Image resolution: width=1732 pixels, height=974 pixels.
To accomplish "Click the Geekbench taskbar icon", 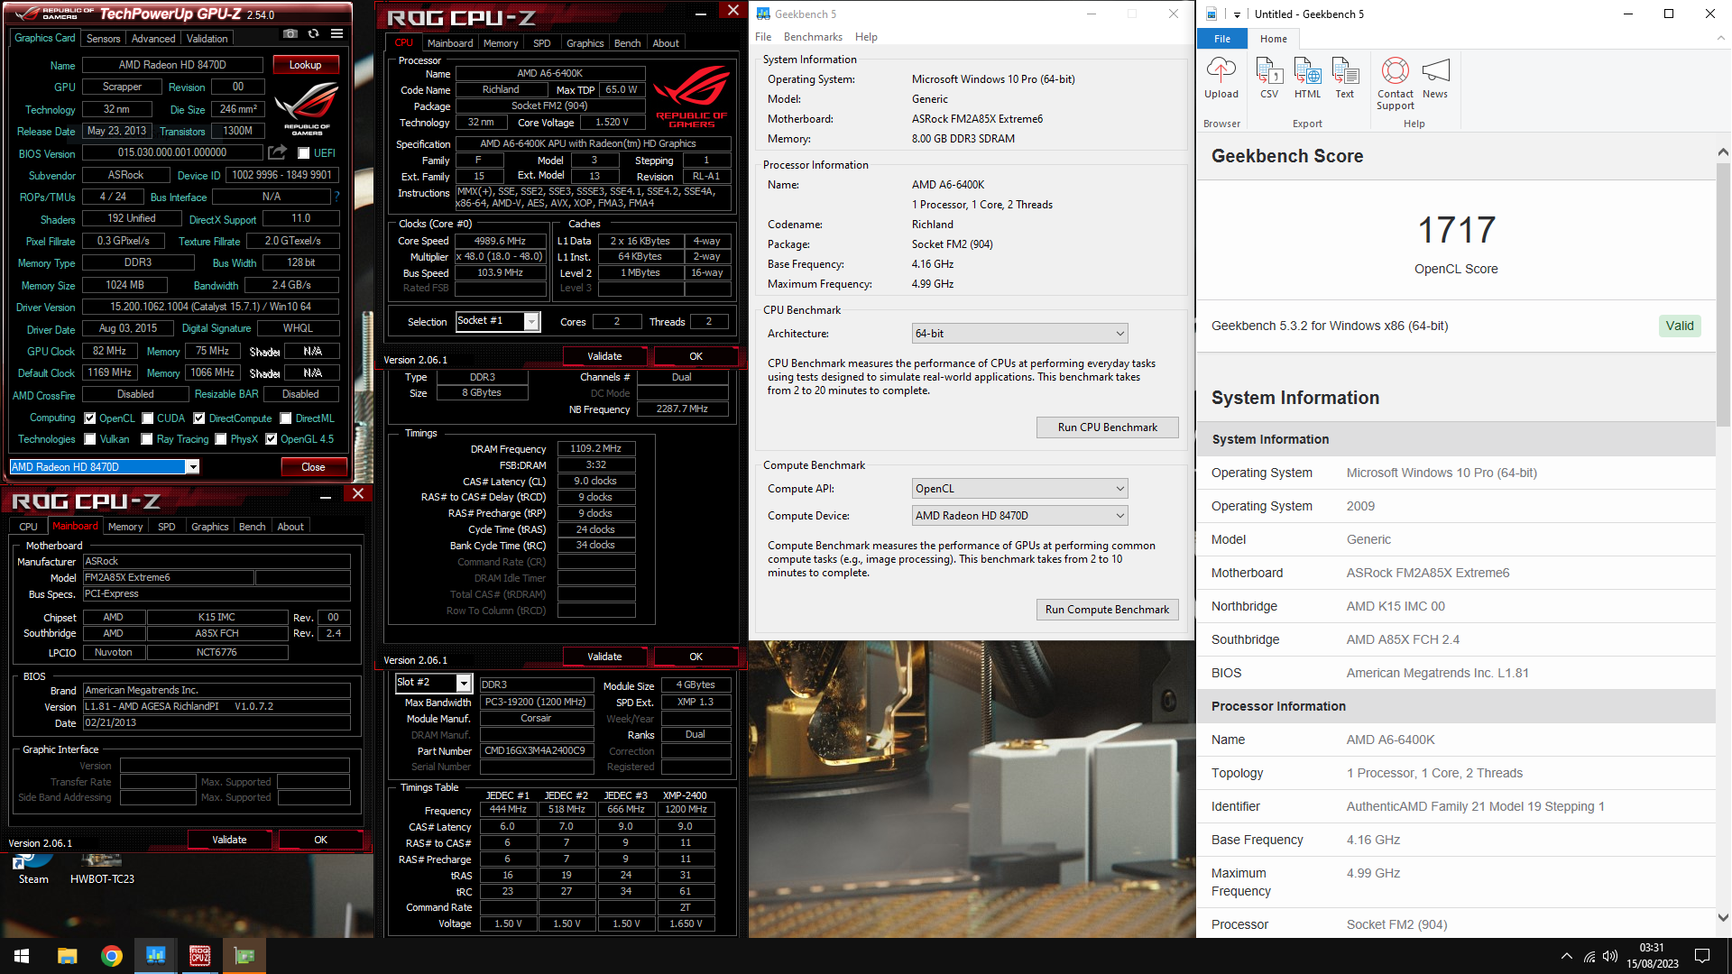I will 156,956.
